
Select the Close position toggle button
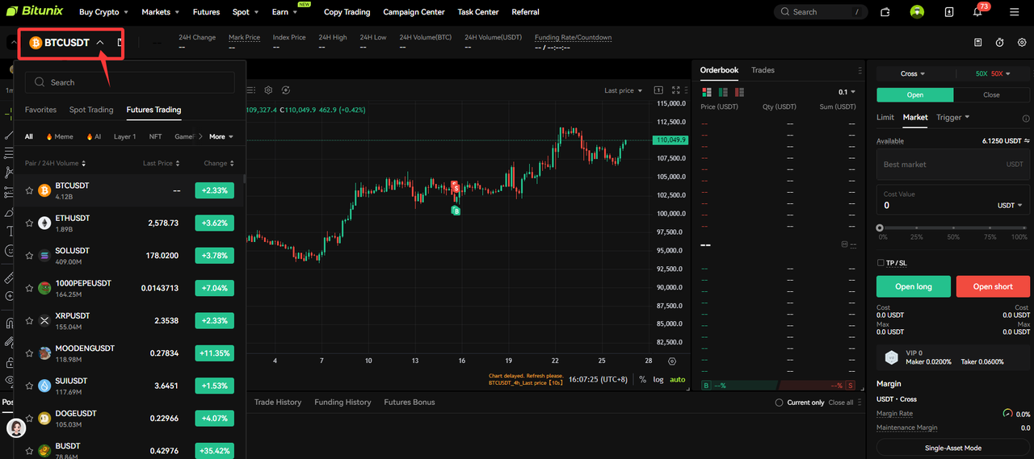(992, 95)
